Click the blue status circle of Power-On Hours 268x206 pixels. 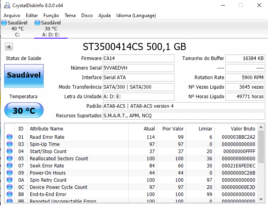pos(10,173)
